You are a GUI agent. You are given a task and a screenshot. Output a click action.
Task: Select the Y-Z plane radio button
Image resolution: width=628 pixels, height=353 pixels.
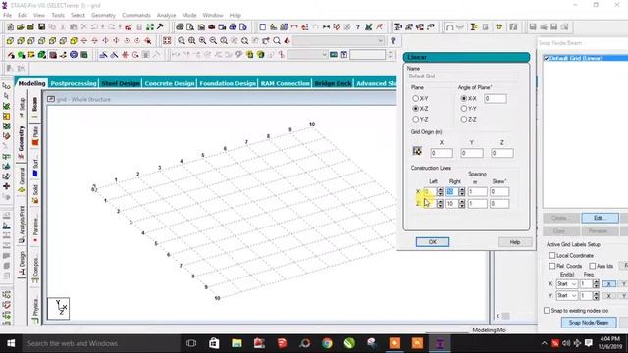tap(415, 119)
